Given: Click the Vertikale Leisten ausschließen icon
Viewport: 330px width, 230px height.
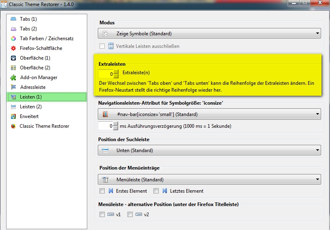Looking at the screenshot, I should (x=111, y=46).
